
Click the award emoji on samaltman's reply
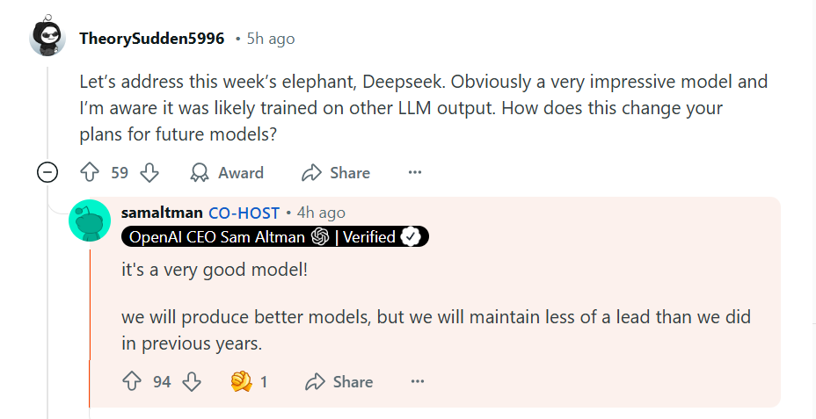click(x=241, y=382)
